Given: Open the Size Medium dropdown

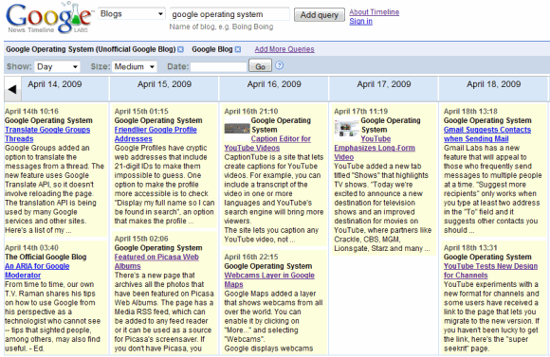Looking at the screenshot, I should pyautogui.click(x=135, y=66).
